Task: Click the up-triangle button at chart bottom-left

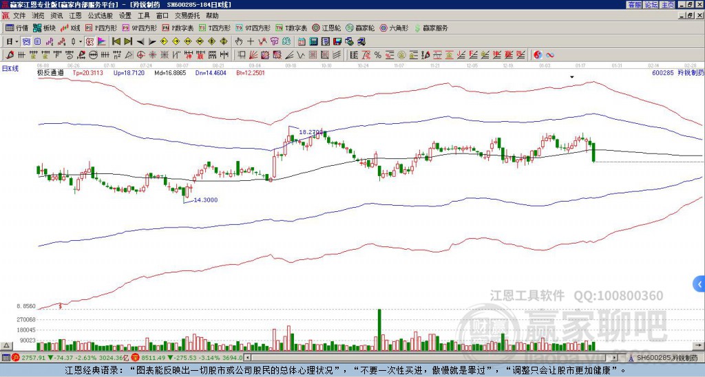Action: pyautogui.click(x=6, y=345)
